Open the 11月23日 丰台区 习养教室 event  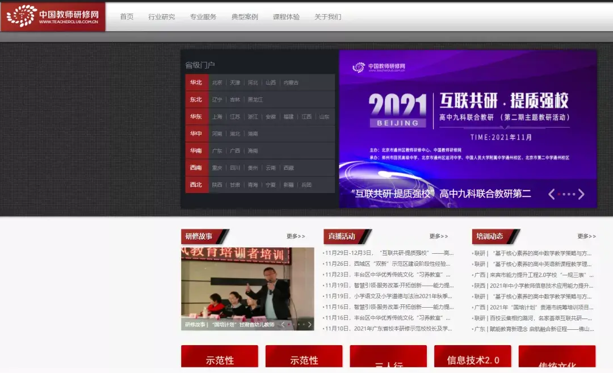387,274
